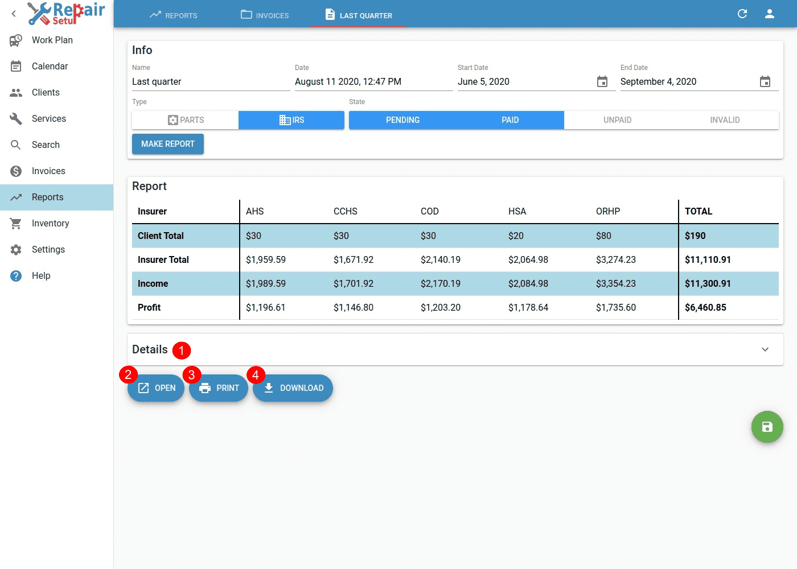Open Start Date calendar picker icon

pos(602,82)
